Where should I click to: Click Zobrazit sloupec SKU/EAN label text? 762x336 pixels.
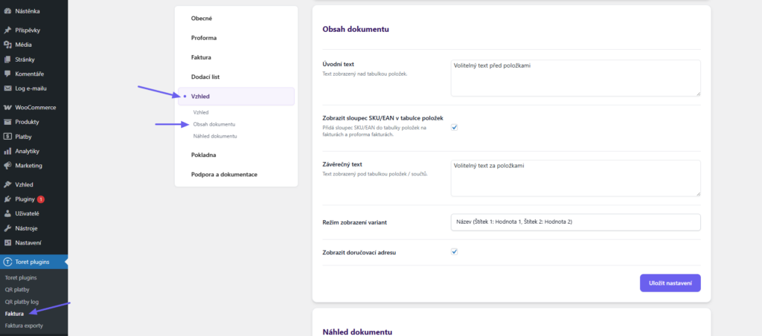tap(382, 117)
